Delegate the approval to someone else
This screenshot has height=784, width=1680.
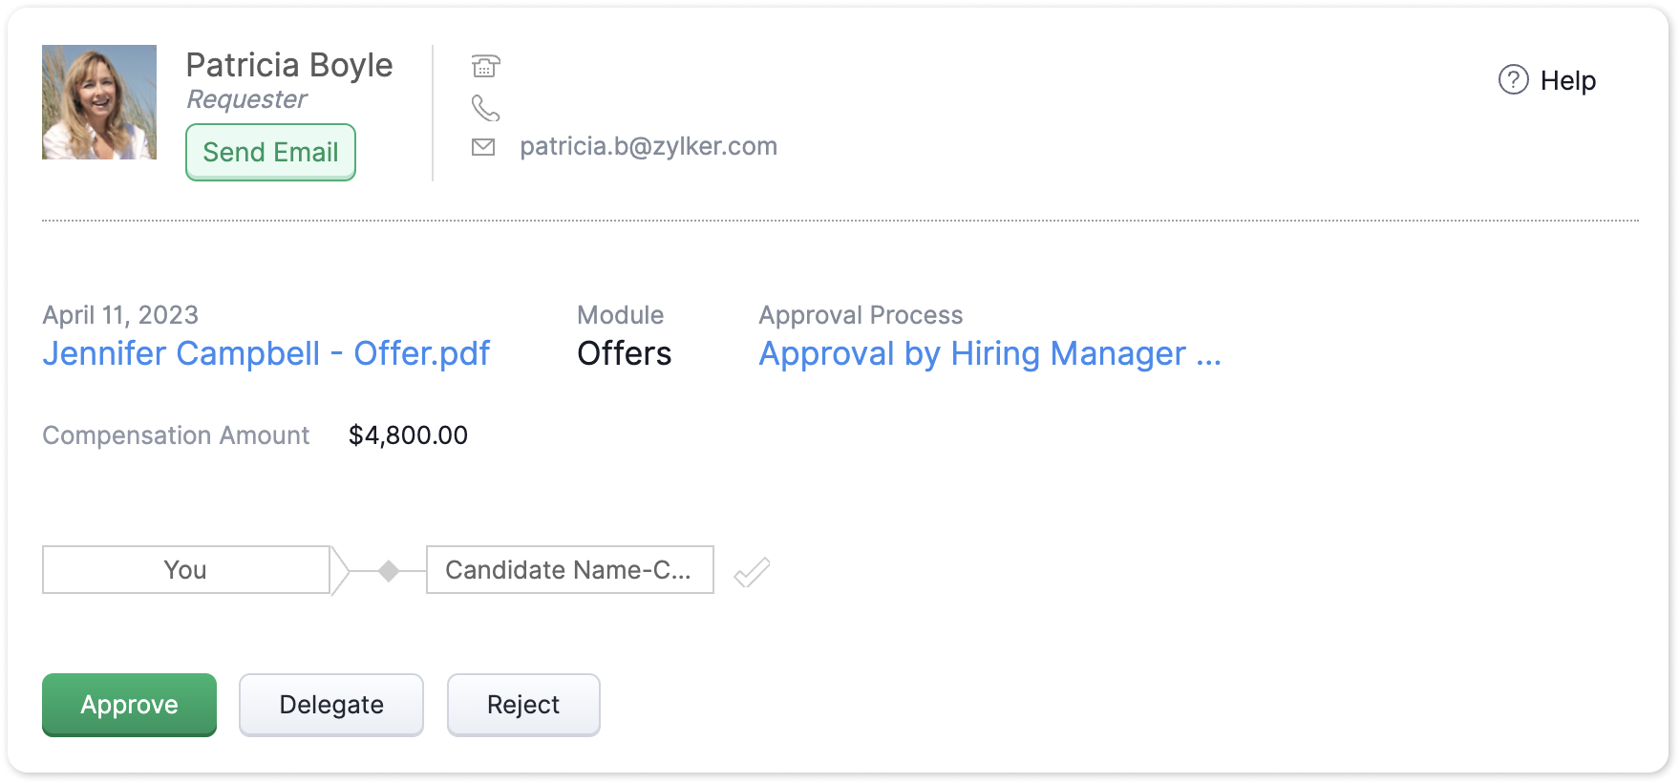pos(330,705)
